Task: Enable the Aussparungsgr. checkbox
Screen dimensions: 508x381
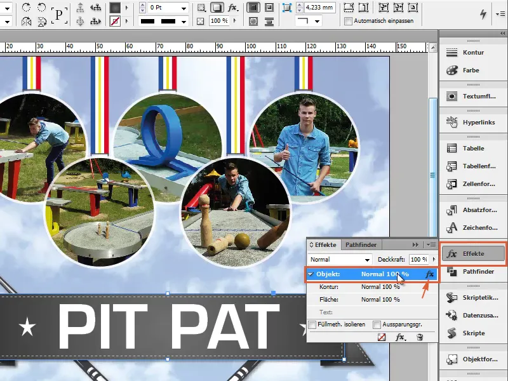Action: (x=377, y=325)
